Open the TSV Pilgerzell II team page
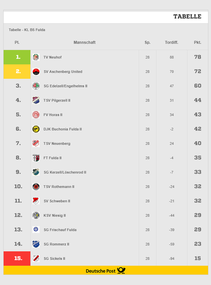Viewport: 211px width, 285px height. (x=57, y=100)
